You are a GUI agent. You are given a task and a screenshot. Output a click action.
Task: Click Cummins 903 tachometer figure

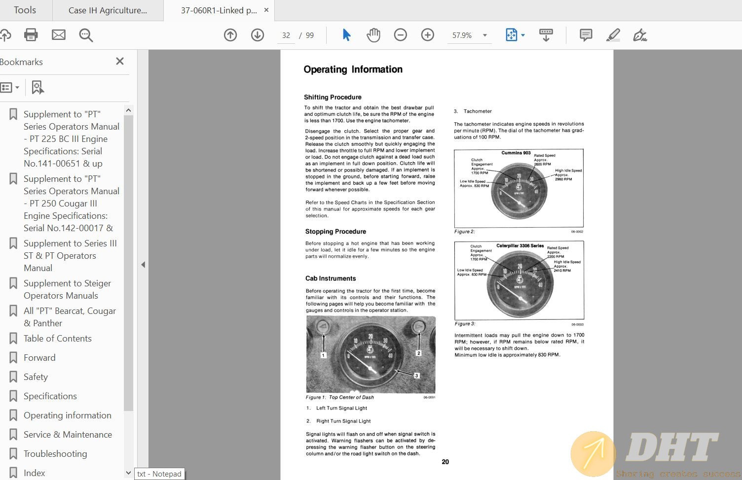click(519, 188)
